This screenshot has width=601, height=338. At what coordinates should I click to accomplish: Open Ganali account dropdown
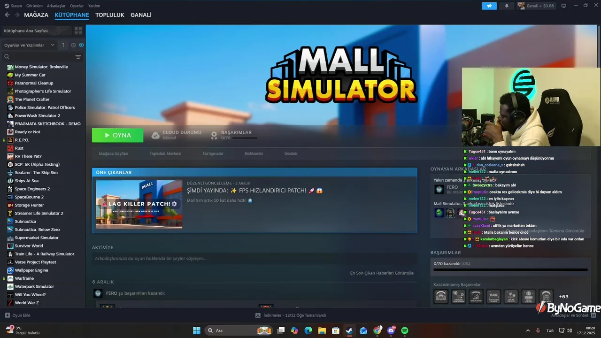[x=536, y=6]
